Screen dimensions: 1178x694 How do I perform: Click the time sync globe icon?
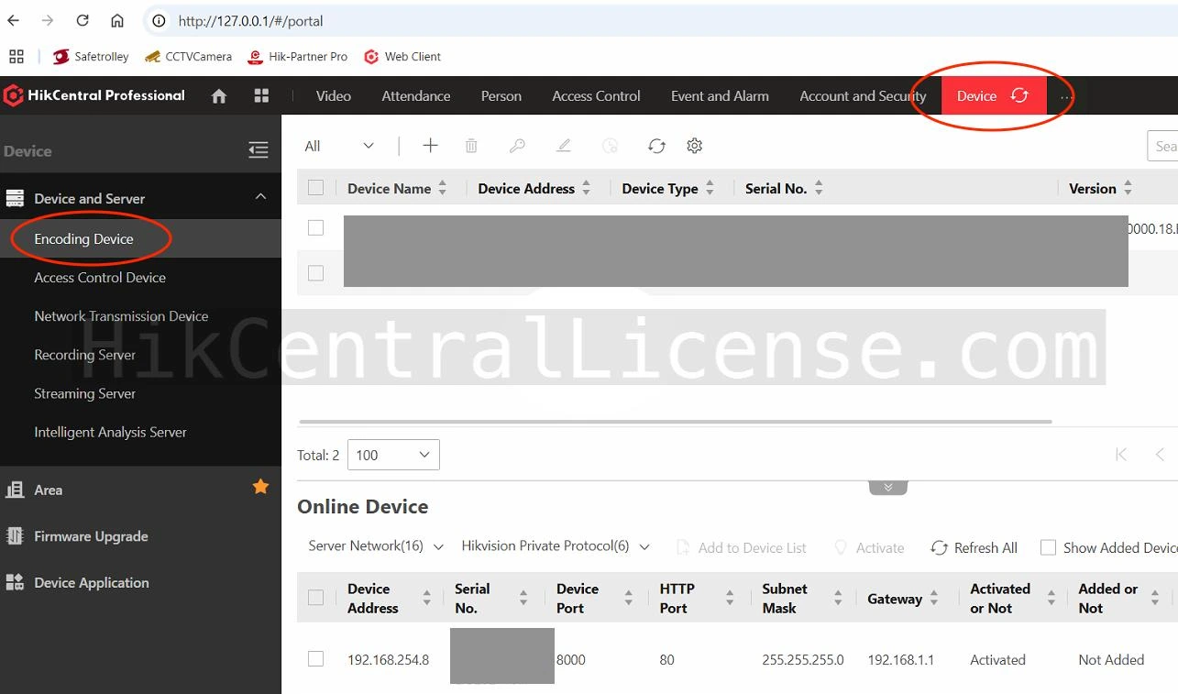coord(610,146)
